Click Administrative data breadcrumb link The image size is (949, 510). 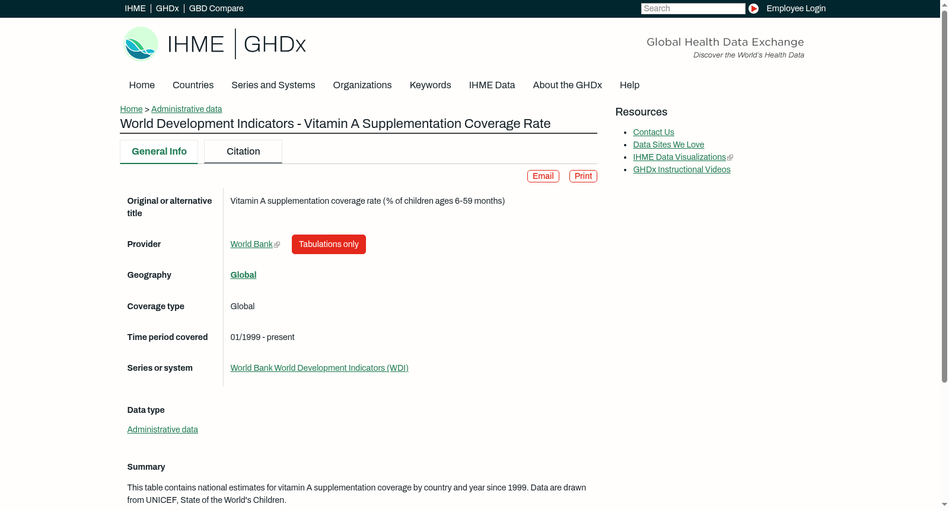(187, 109)
